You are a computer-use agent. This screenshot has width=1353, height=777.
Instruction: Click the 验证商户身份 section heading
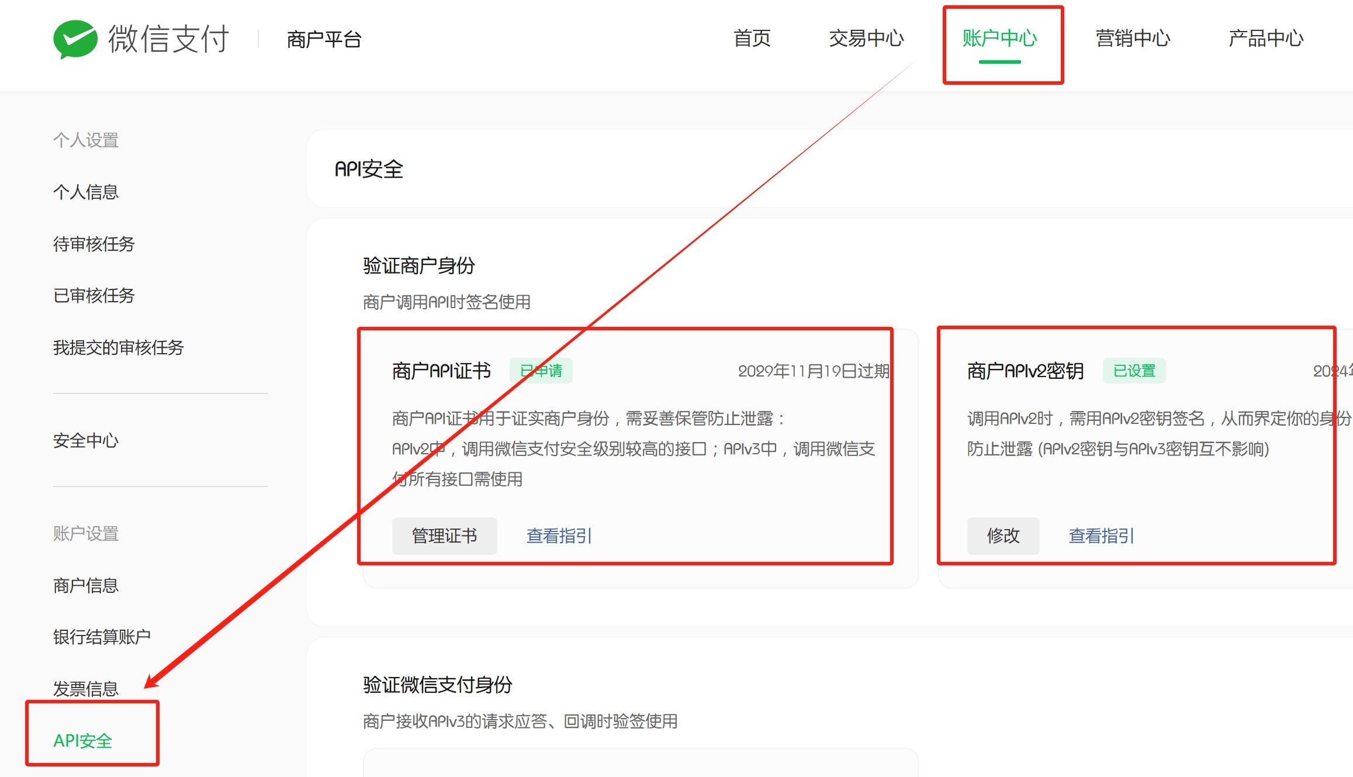pos(419,265)
